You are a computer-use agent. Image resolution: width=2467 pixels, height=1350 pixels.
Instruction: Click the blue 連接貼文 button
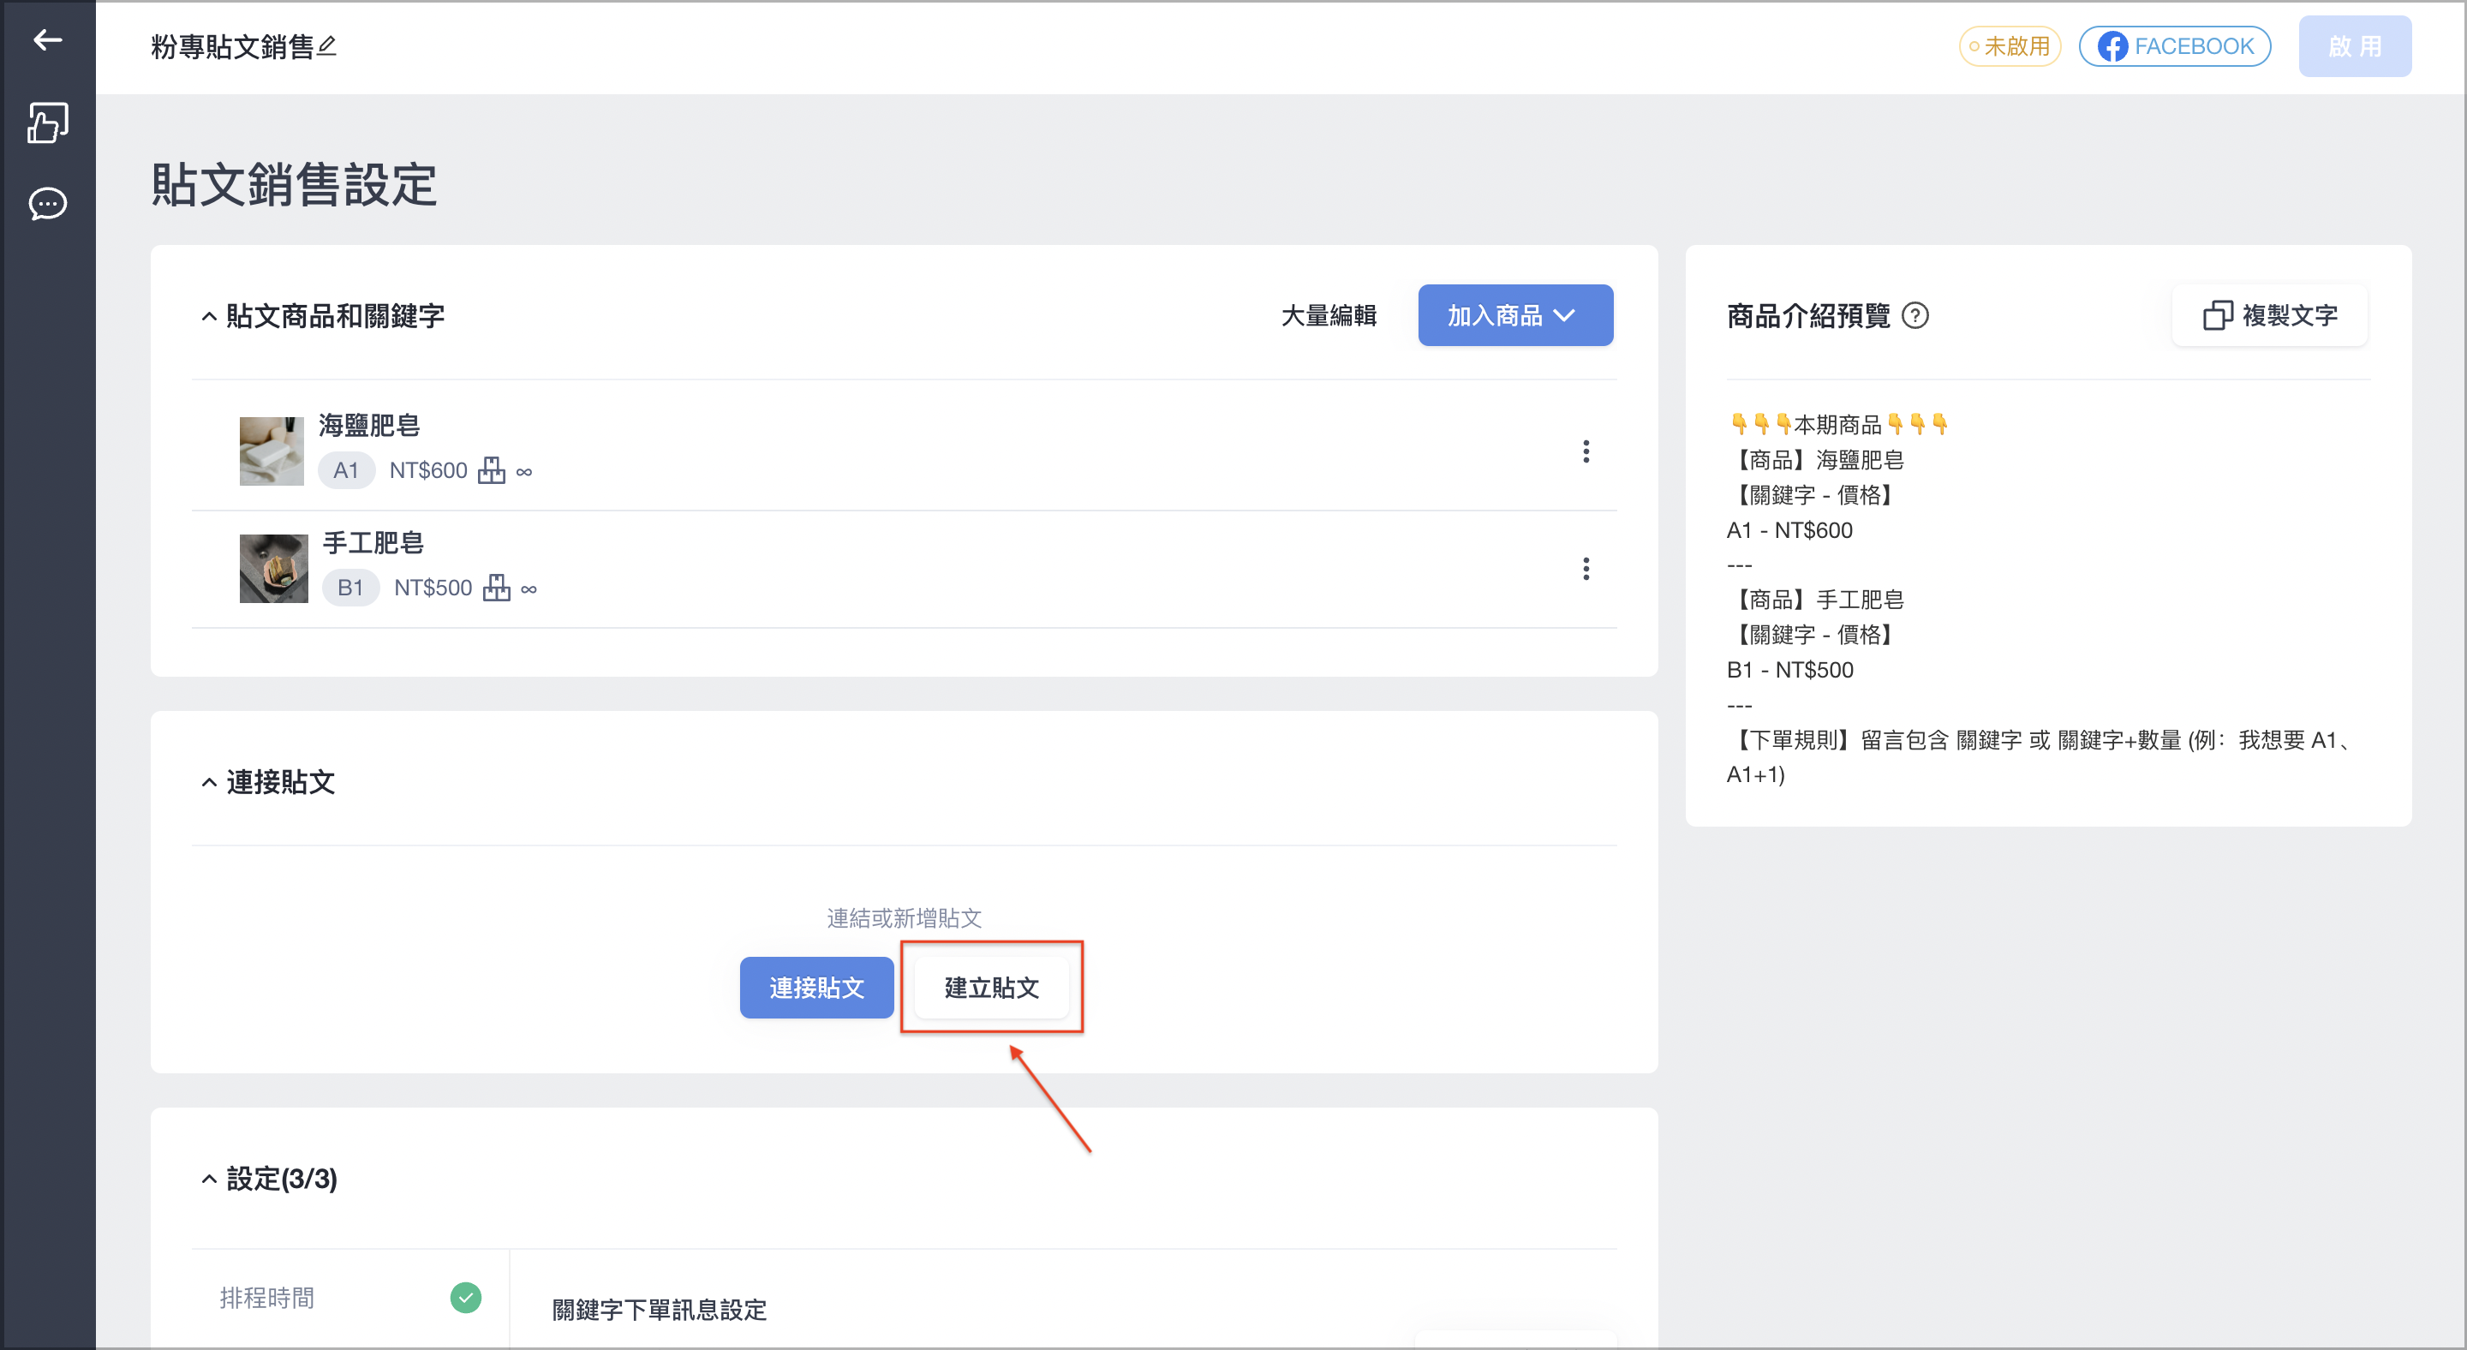tap(816, 987)
